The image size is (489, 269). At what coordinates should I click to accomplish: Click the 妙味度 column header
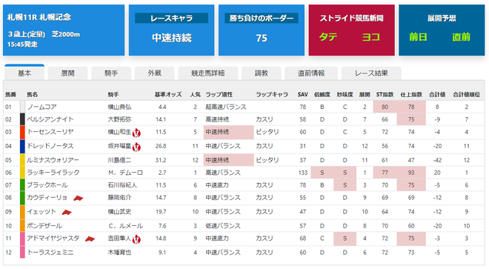pos(345,94)
